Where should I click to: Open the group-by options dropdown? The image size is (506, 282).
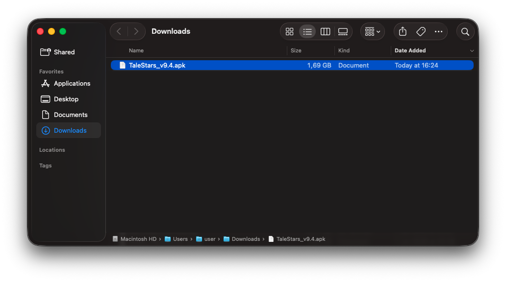click(373, 32)
